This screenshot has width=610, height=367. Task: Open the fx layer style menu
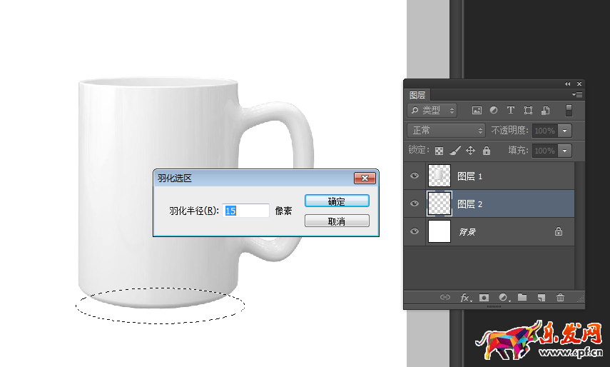click(465, 298)
